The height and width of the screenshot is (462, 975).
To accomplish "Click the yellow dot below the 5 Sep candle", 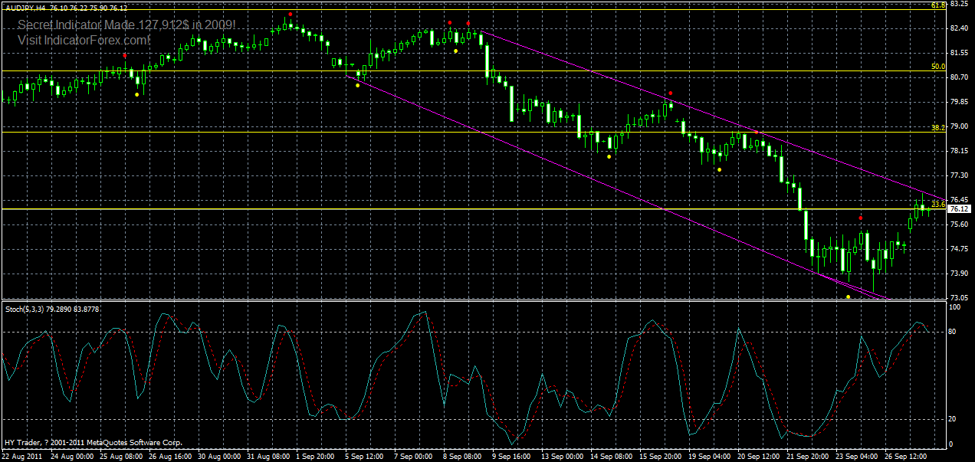I will click(357, 84).
